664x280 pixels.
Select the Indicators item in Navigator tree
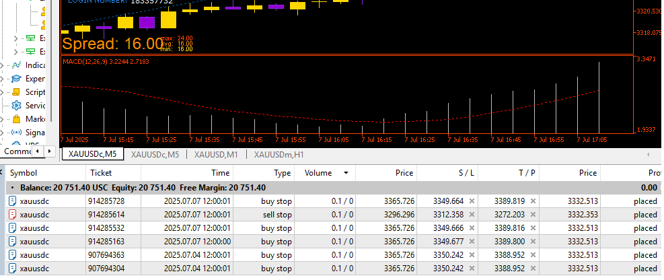35,65
